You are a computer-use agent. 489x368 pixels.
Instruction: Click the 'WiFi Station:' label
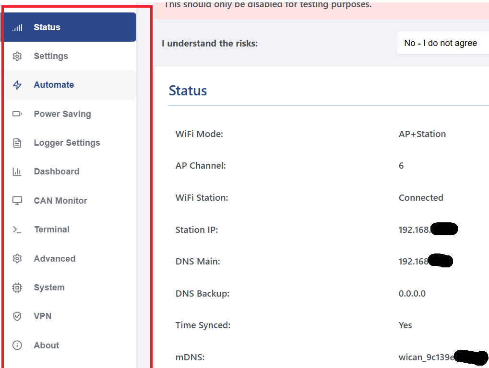click(x=202, y=198)
